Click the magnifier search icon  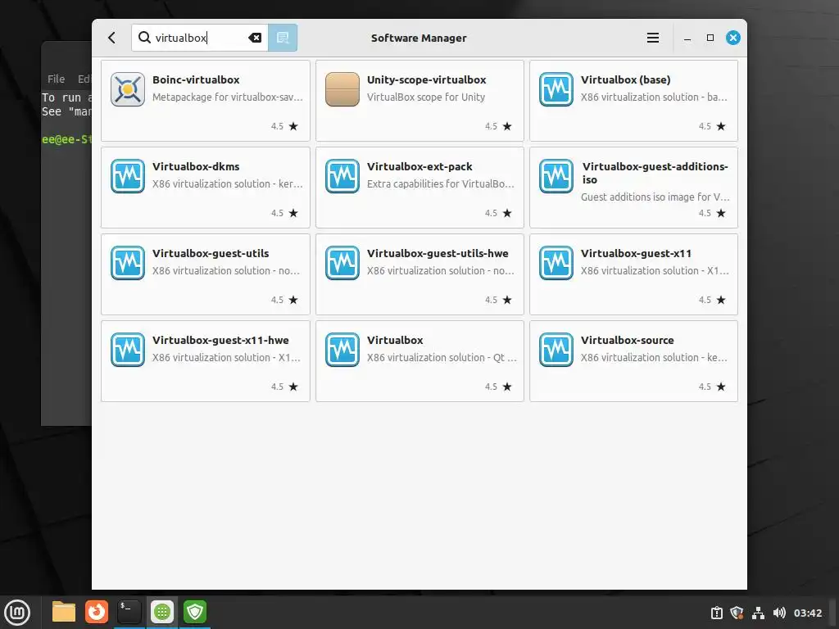pyautogui.click(x=144, y=38)
